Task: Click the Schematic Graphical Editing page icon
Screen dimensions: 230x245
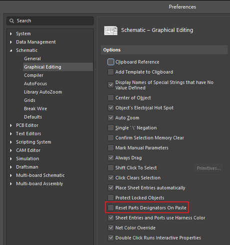Action: 110,30
